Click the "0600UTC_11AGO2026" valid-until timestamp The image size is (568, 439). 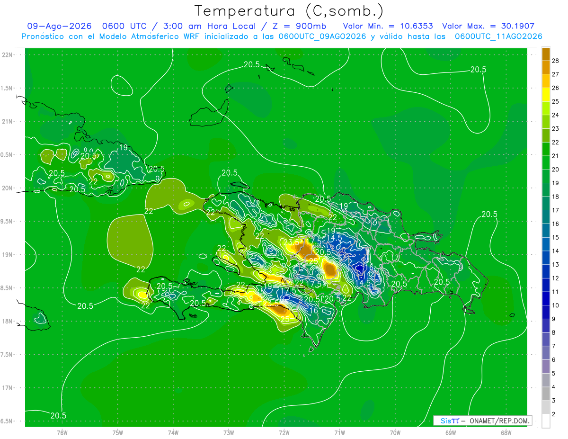point(498,36)
